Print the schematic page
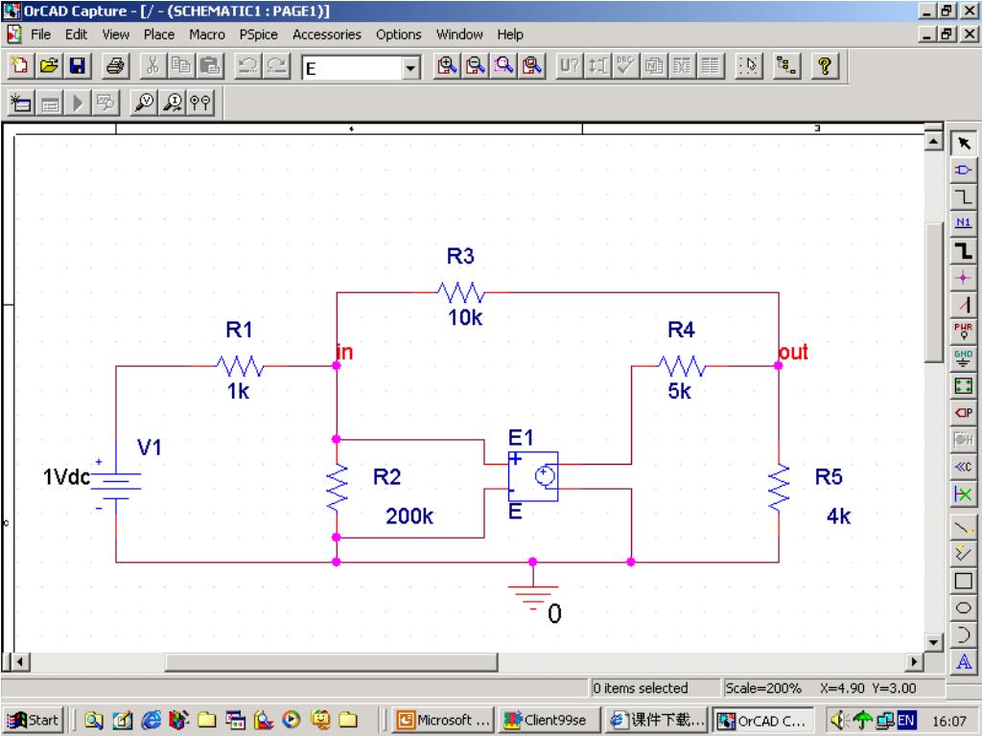Screen dimensions: 982x736 pos(115,66)
